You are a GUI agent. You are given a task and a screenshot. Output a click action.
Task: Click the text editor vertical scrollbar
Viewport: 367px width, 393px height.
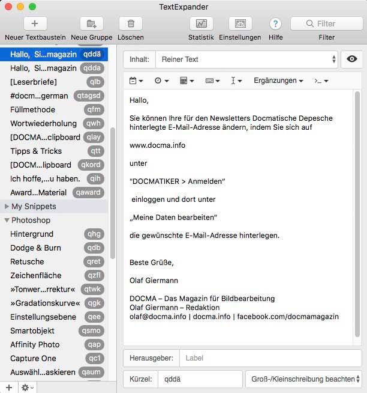tap(357, 215)
